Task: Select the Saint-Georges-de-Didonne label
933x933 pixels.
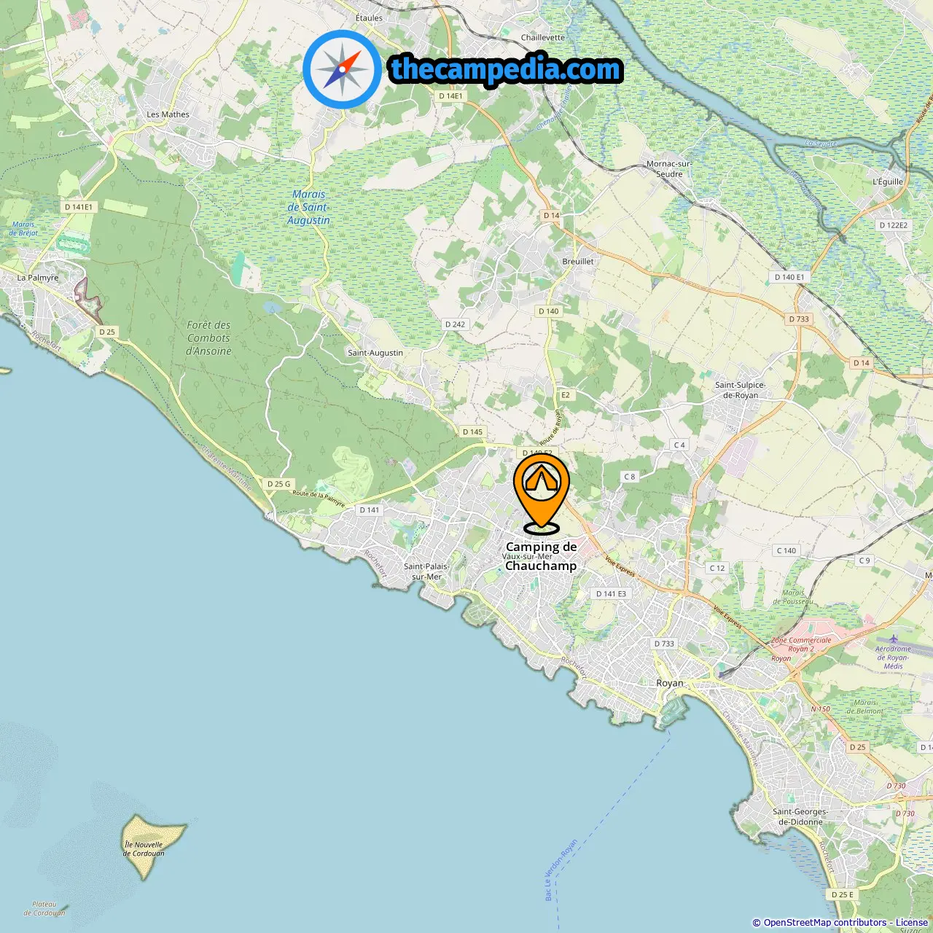Action: 800,816
